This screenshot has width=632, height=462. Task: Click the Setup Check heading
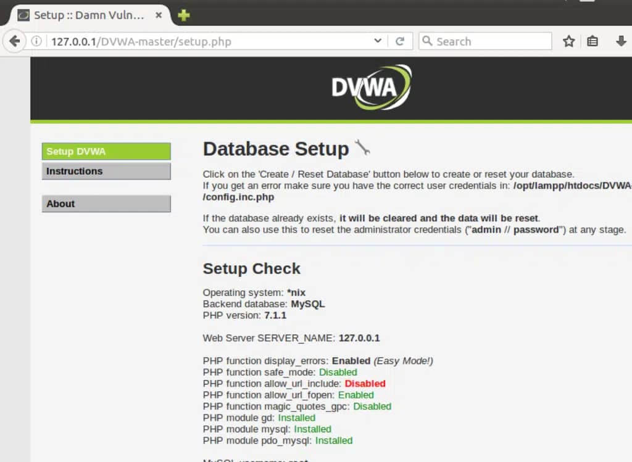point(251,269)
